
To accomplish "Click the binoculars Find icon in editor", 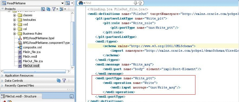I will coord(80,3).
